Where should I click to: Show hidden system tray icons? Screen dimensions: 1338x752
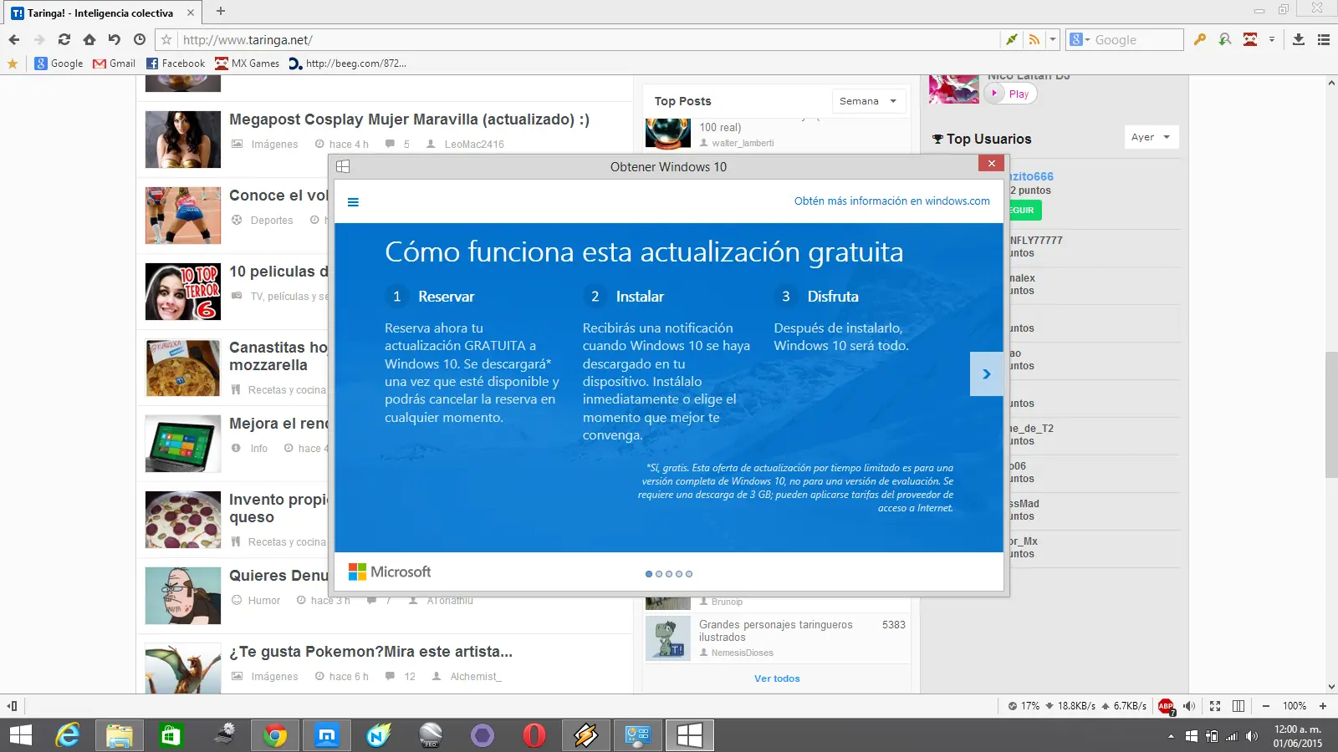[x=1171, y=736]
